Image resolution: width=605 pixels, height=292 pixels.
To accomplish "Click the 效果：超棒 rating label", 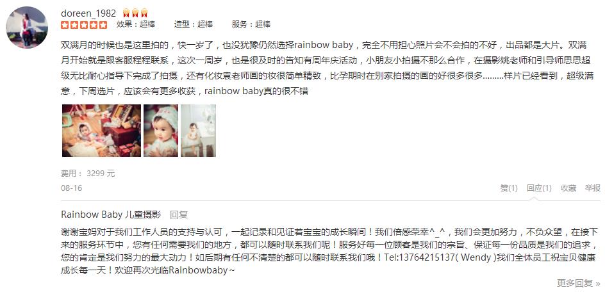I will (x=136, y=24).
